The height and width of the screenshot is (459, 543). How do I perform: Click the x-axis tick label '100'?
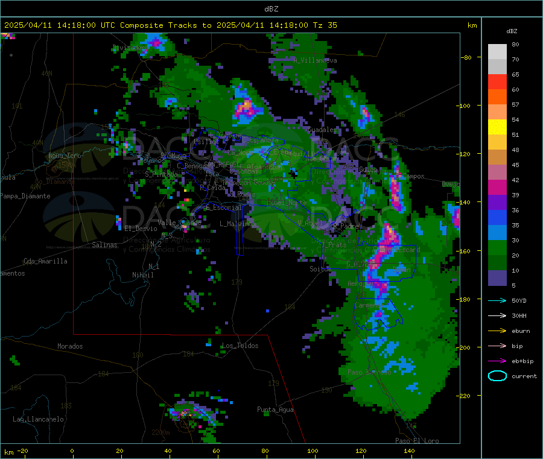(x=313, y=451)
